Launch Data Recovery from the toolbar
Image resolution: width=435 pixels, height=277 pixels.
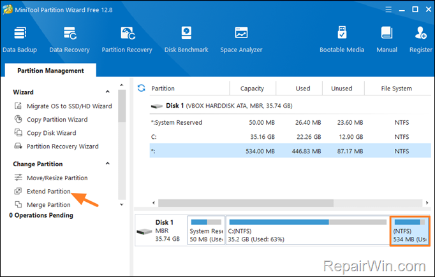pyautogui.click(x=69, y=39)
